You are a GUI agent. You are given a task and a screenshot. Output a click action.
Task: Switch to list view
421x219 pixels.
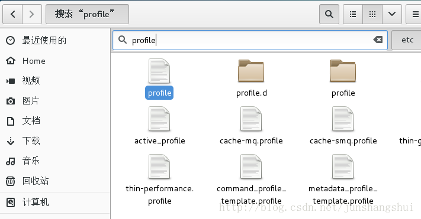[353, 14]
